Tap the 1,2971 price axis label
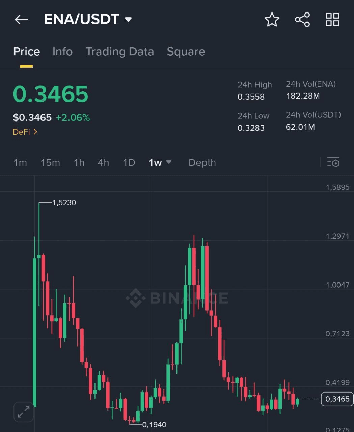 point(337,236)
